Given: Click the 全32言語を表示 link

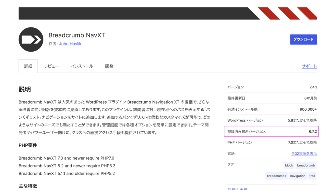Looking at the screenshot, I should pos(304,154).
